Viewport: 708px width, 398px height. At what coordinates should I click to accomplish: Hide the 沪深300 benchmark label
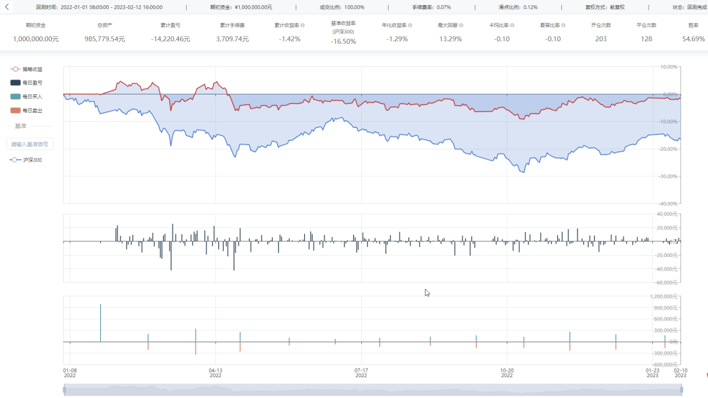pos(33,160)
